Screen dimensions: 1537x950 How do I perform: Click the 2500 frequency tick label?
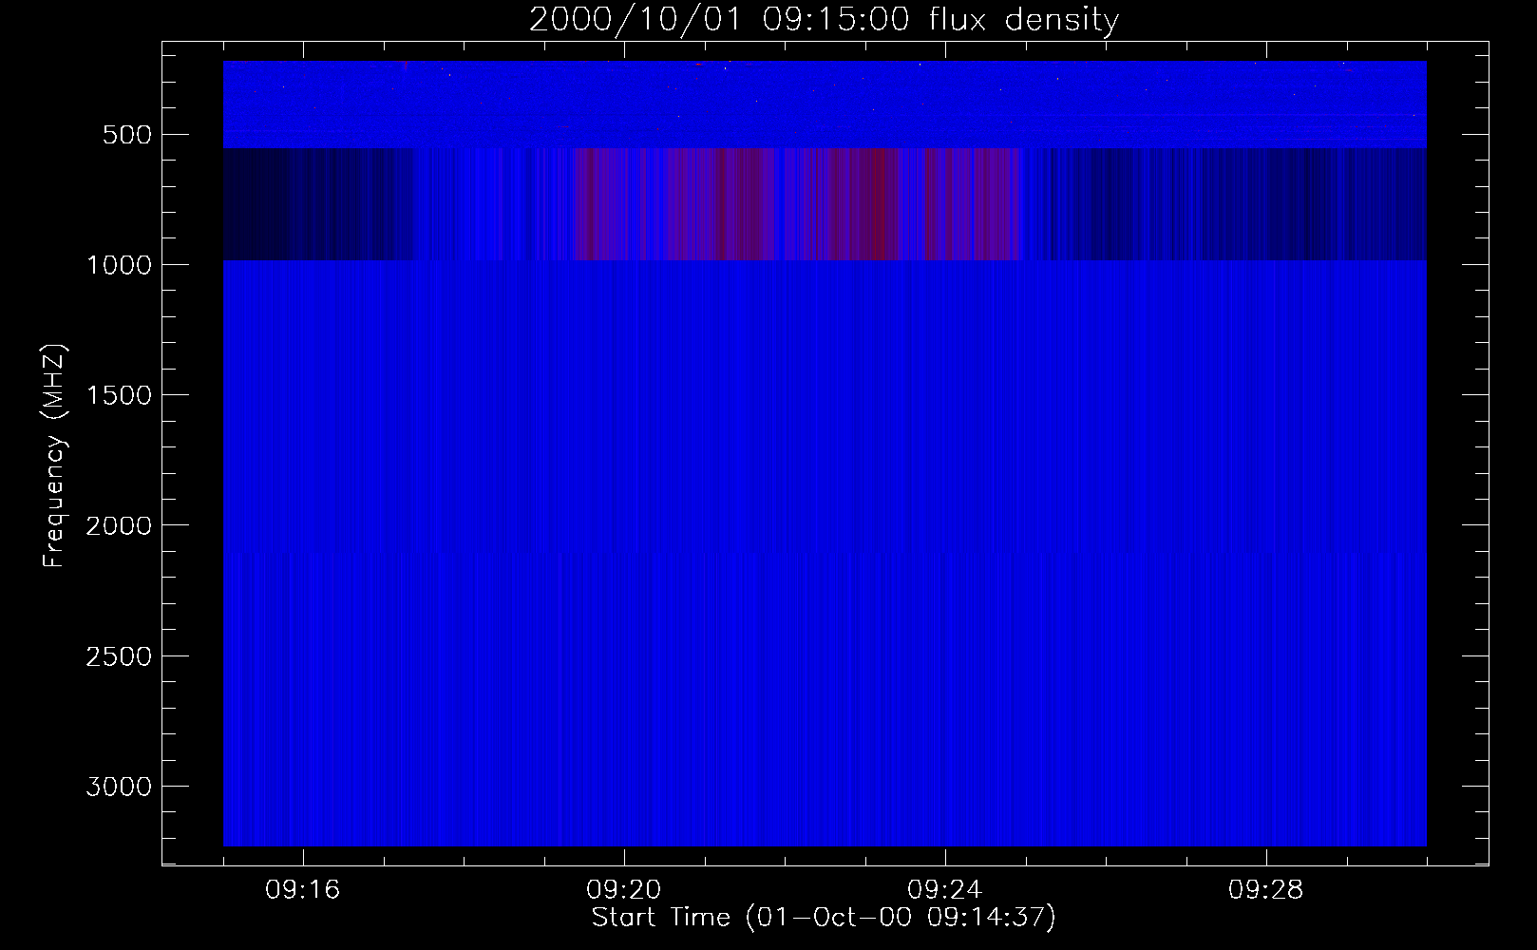tap(119, 656)
